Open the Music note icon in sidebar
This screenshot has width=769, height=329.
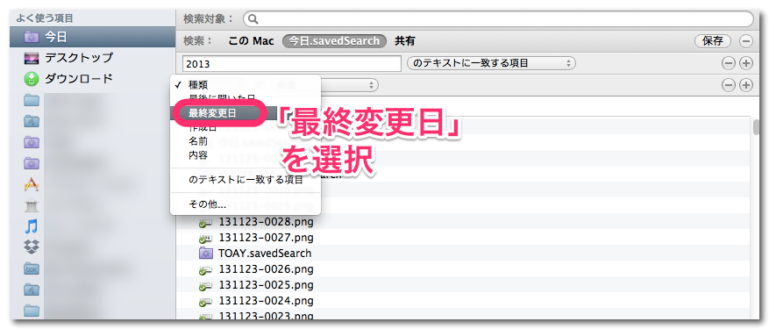click(32, 226)
